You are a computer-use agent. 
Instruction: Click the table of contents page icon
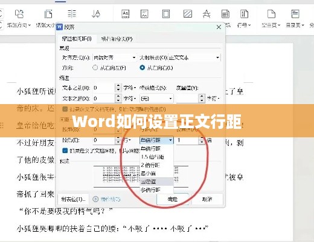coord(295,14)
